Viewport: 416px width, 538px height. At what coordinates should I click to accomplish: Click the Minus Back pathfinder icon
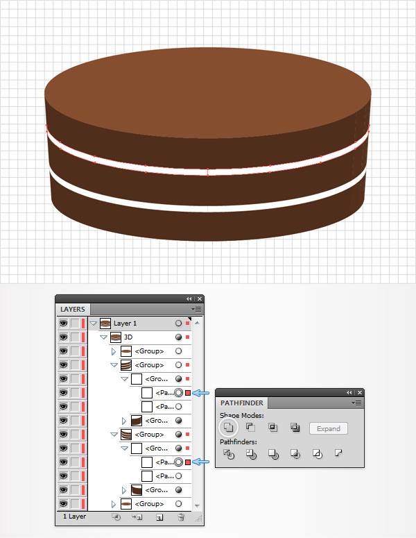pos(338,453)
